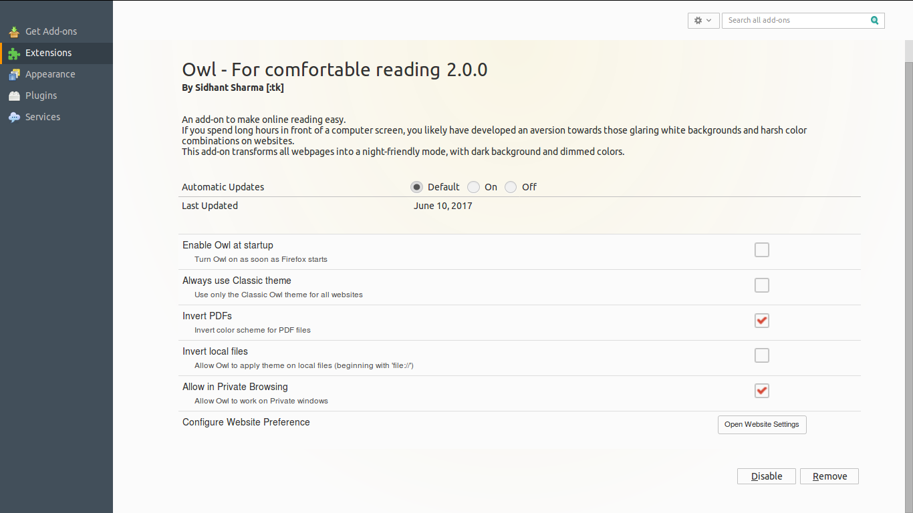Open the Get Add-ons section
The width and height of the screenshot is (913, 513).
[x=51, y=31]
